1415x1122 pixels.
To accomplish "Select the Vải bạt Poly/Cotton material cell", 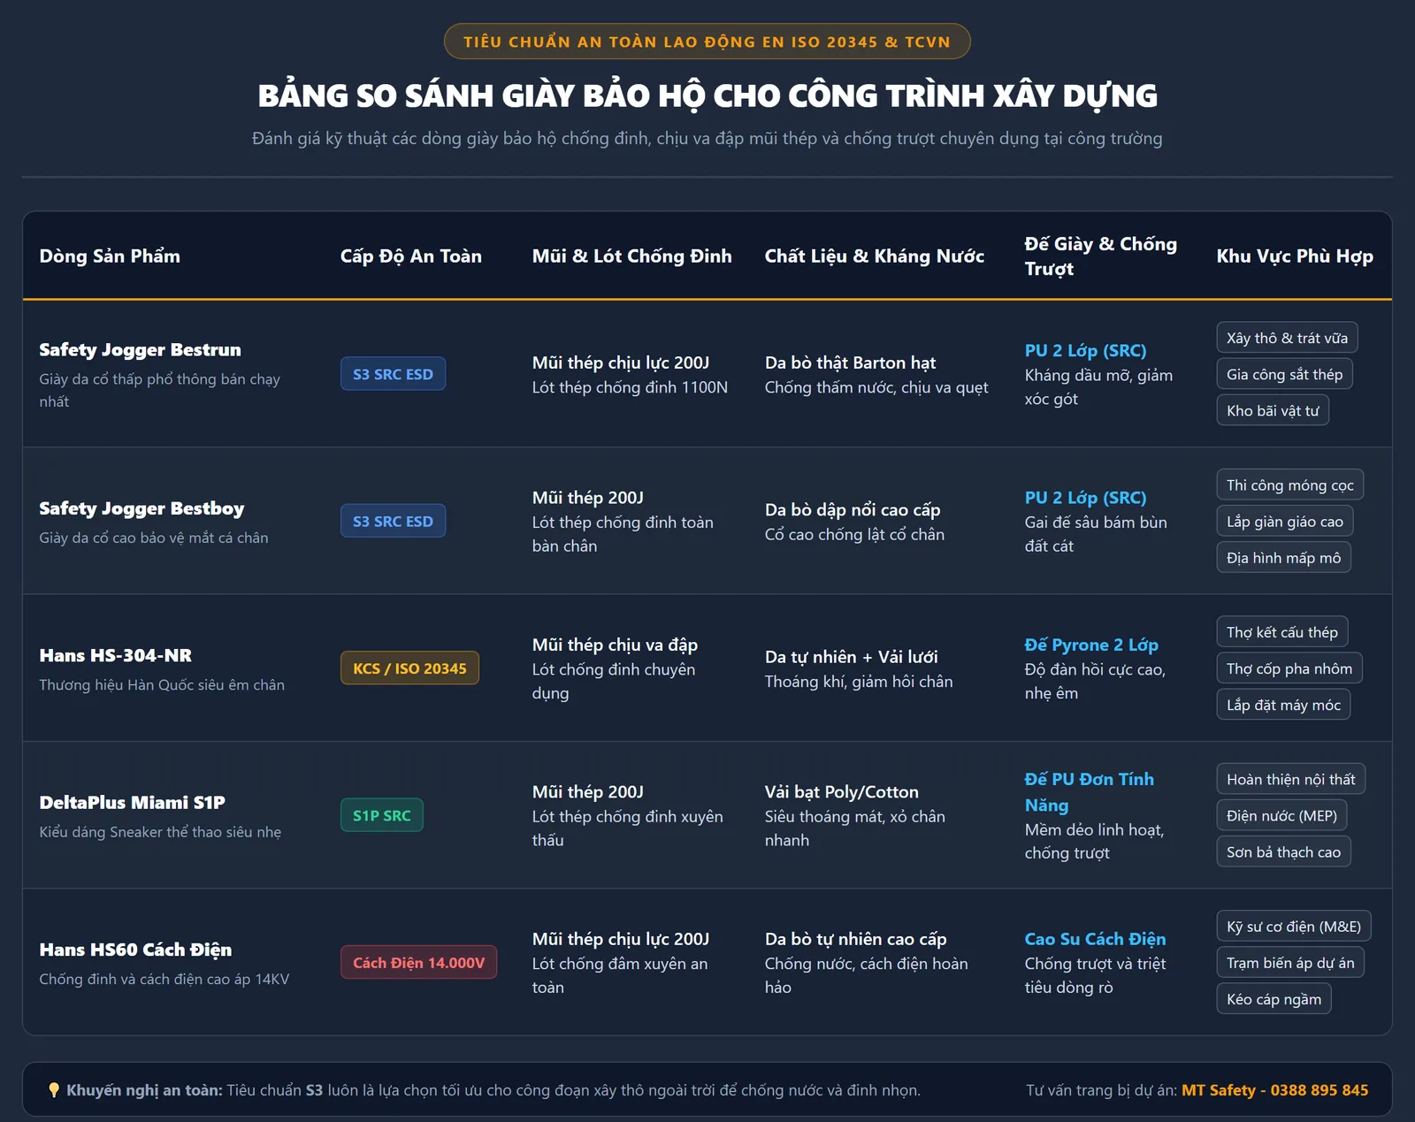I will 841,792.
